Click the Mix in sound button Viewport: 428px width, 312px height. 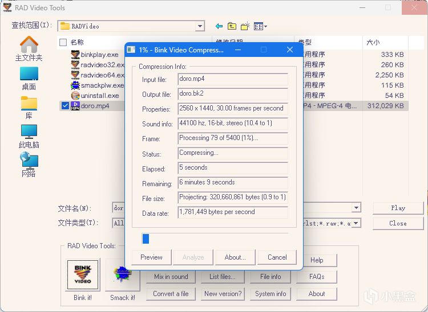point(171,277)
